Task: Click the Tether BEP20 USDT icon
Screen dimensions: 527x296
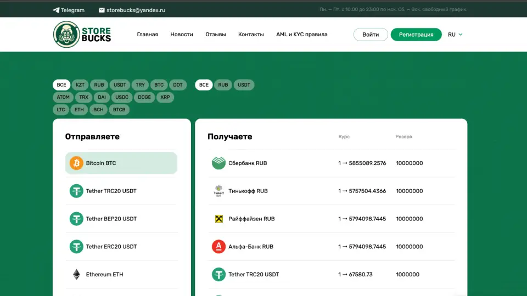Action: 76,219
